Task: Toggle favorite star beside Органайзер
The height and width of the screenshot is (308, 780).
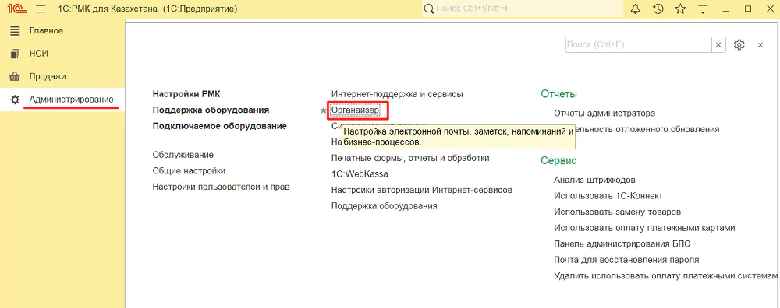Action: [x=323, y=110]
